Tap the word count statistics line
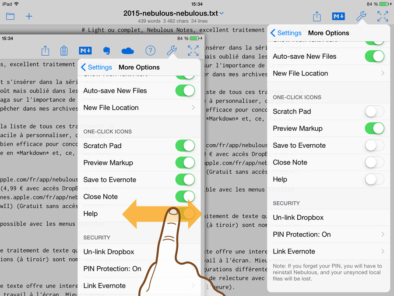This screenshot has width=394, height=296. 172,21
